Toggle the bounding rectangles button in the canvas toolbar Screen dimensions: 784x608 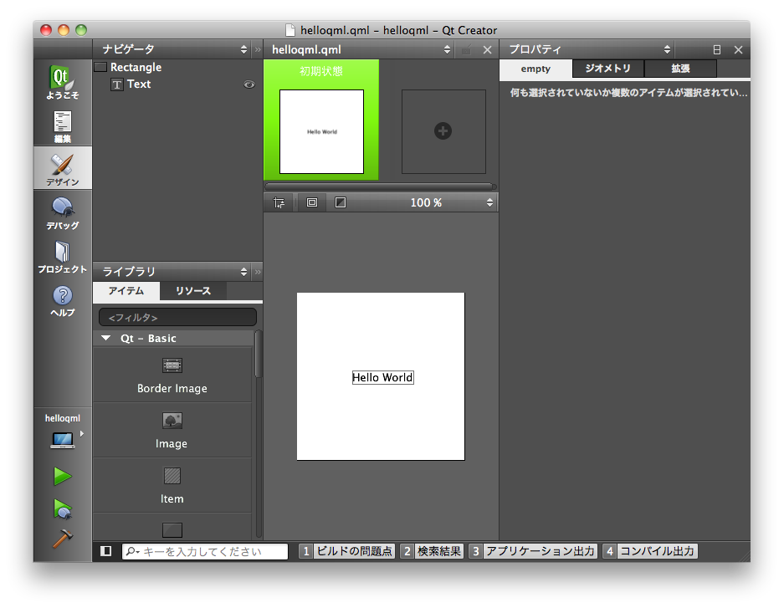pyautogui.click(x=312, y=202)
